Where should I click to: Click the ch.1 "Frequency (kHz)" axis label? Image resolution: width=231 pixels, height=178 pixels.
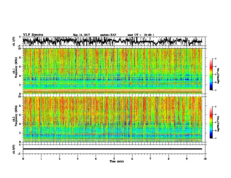click(x=16, y=68)
